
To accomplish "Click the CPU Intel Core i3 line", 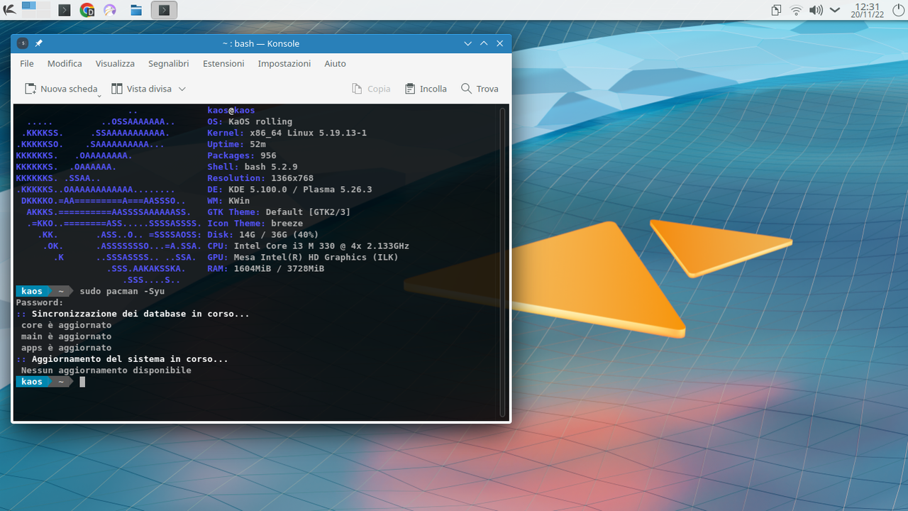I will click(308, 246).
